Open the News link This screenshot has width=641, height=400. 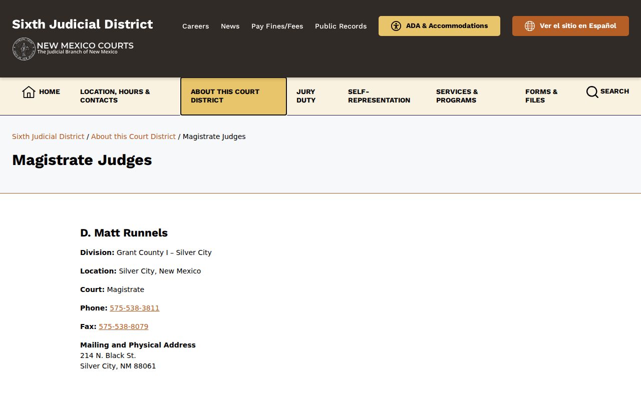tap(230, 26)
